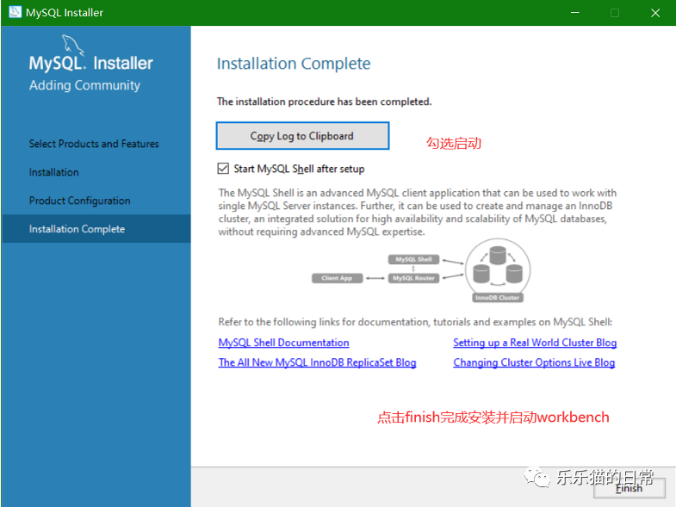The height and width of the screenshot is (507, 676).
Task: Click the 'Adding Community' sidebar subtitle
Action: 84,85
